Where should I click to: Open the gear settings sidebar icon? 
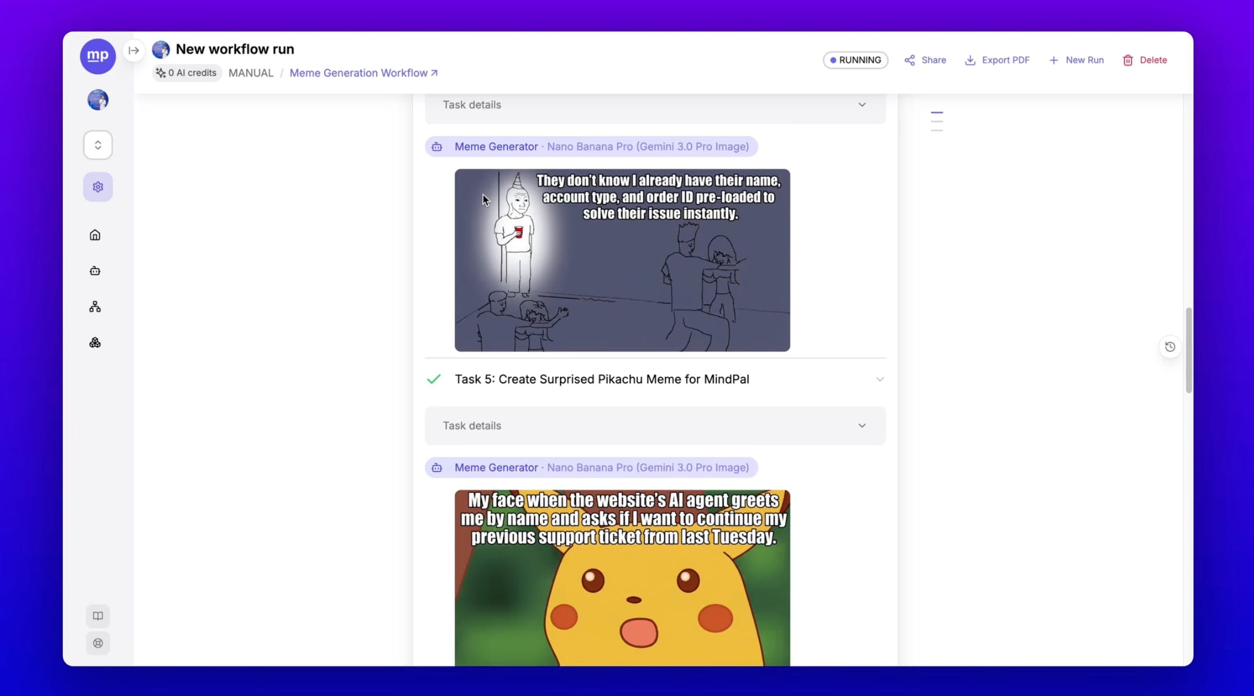98,187
